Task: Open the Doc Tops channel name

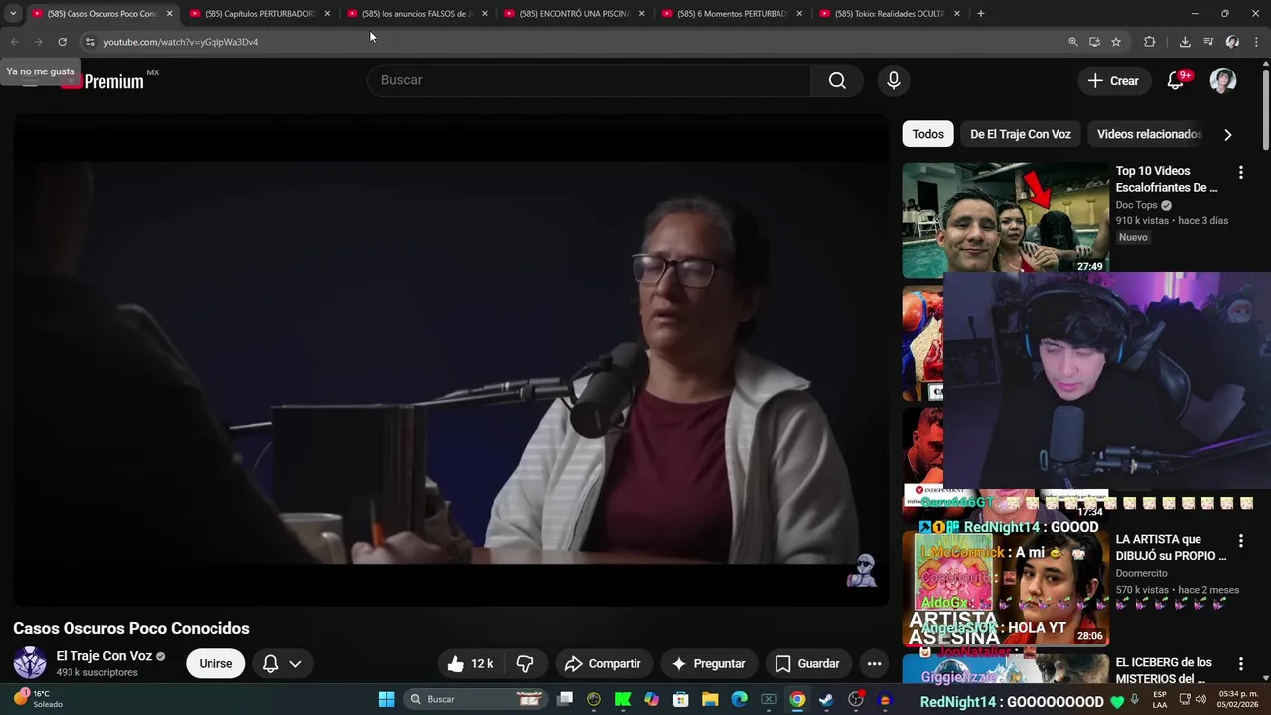Action: (1136, 206)
